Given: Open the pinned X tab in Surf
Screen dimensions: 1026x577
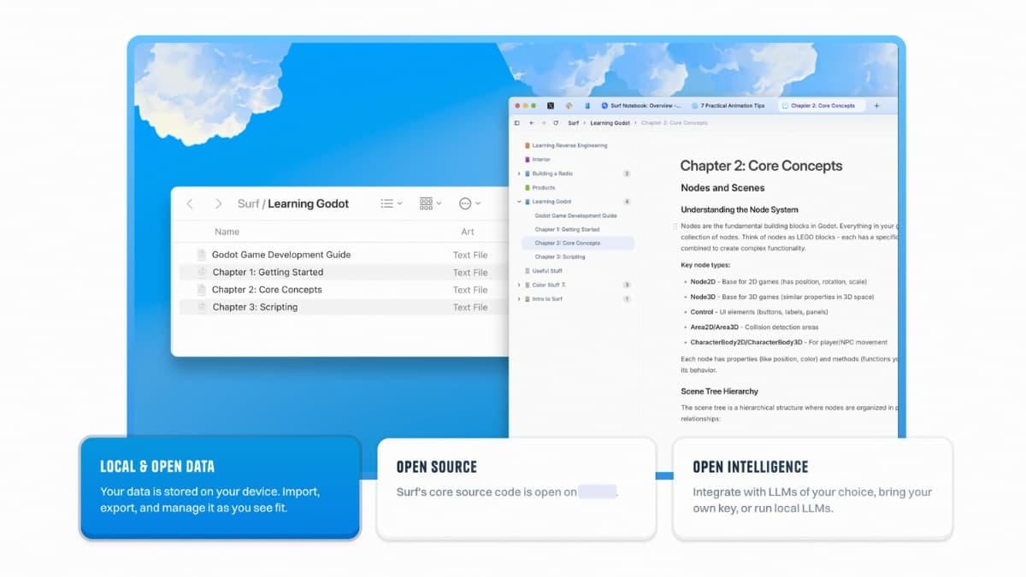Looking at the screenshot, I should click(x=551, y=106).
